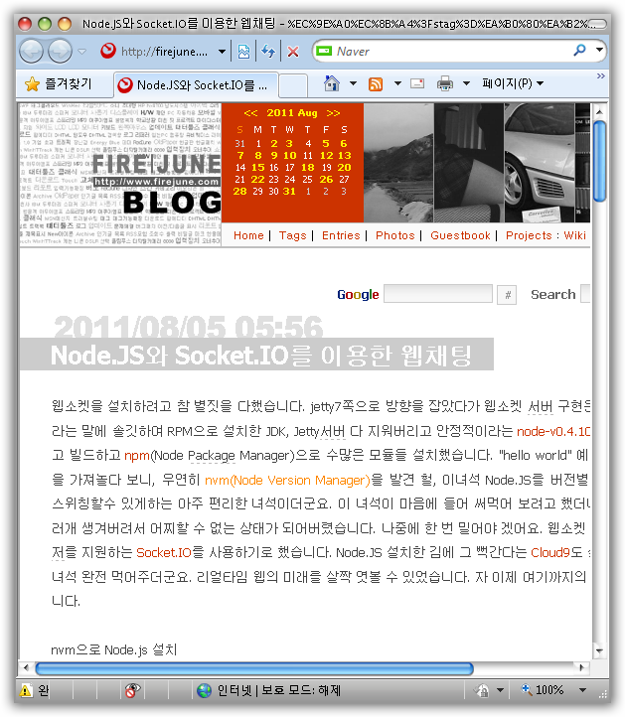Screen dimensions: 625x717
Task: Click the yellow warning icon in status bar
Action: click(26, 690)
